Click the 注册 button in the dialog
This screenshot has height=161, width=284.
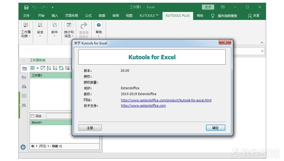90,128
